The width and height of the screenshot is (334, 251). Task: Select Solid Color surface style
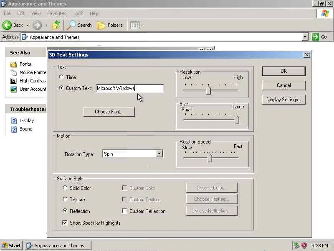(65, 187)
